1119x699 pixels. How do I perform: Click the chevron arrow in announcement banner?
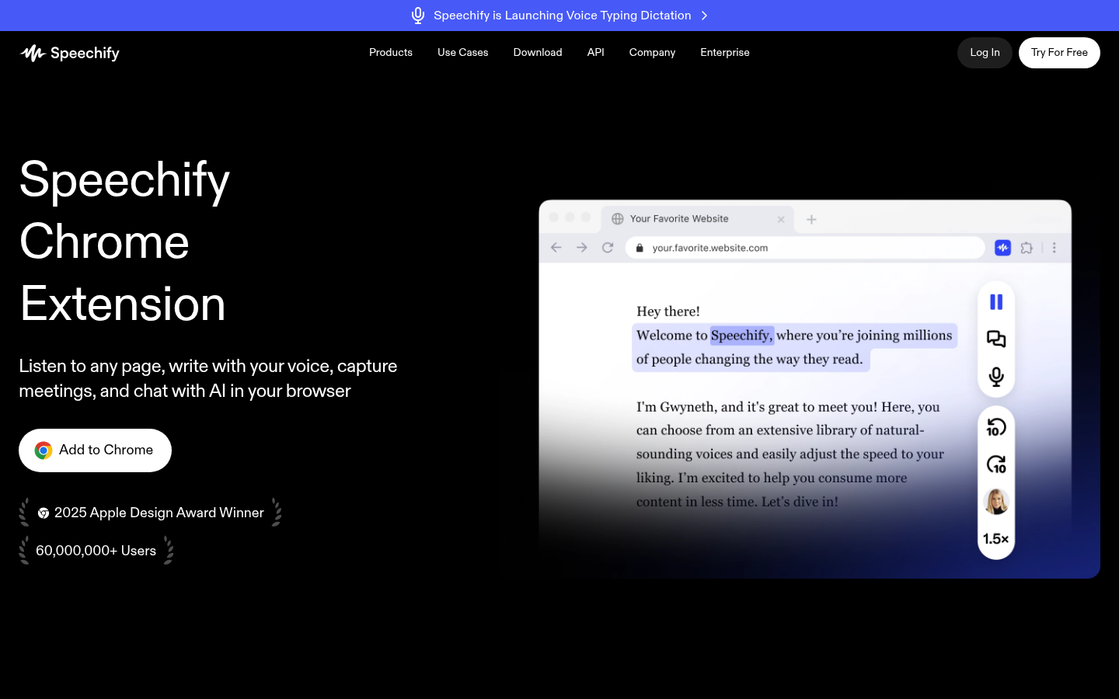point(704,16)
